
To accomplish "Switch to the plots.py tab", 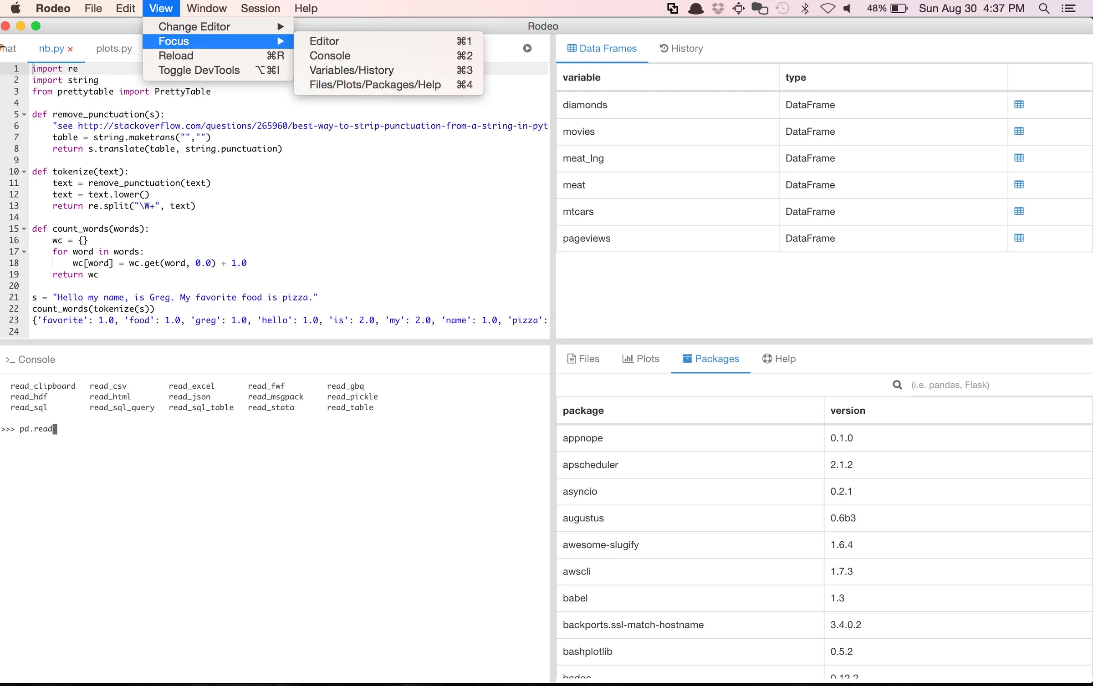I will (x=114, y=48).
